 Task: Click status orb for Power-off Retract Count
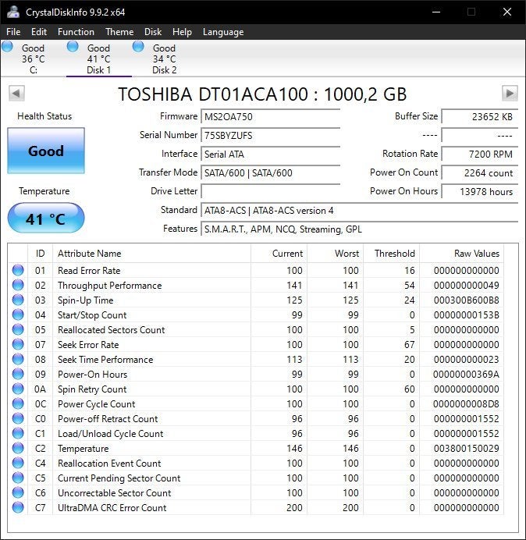pos(18,418)
